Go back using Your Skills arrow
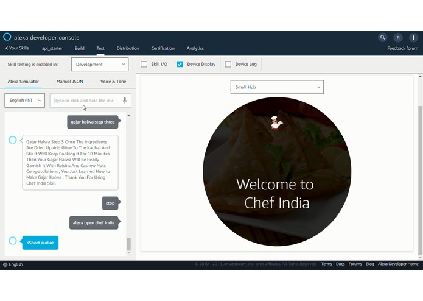This screenshot has width=423, height=301. point(17,48)
